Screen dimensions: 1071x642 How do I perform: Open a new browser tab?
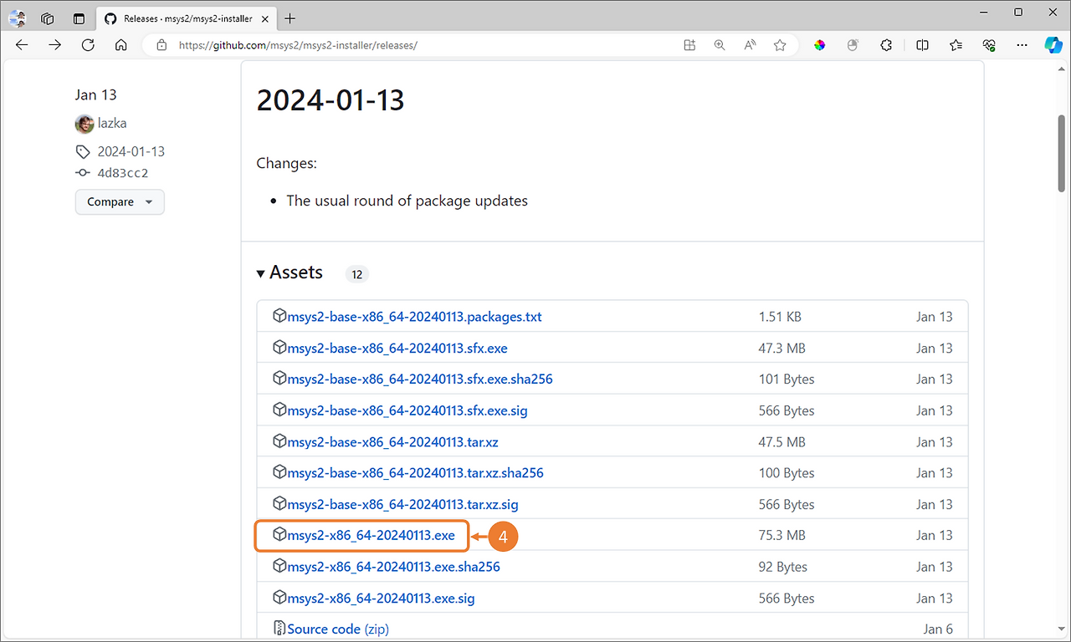(290, 18)
